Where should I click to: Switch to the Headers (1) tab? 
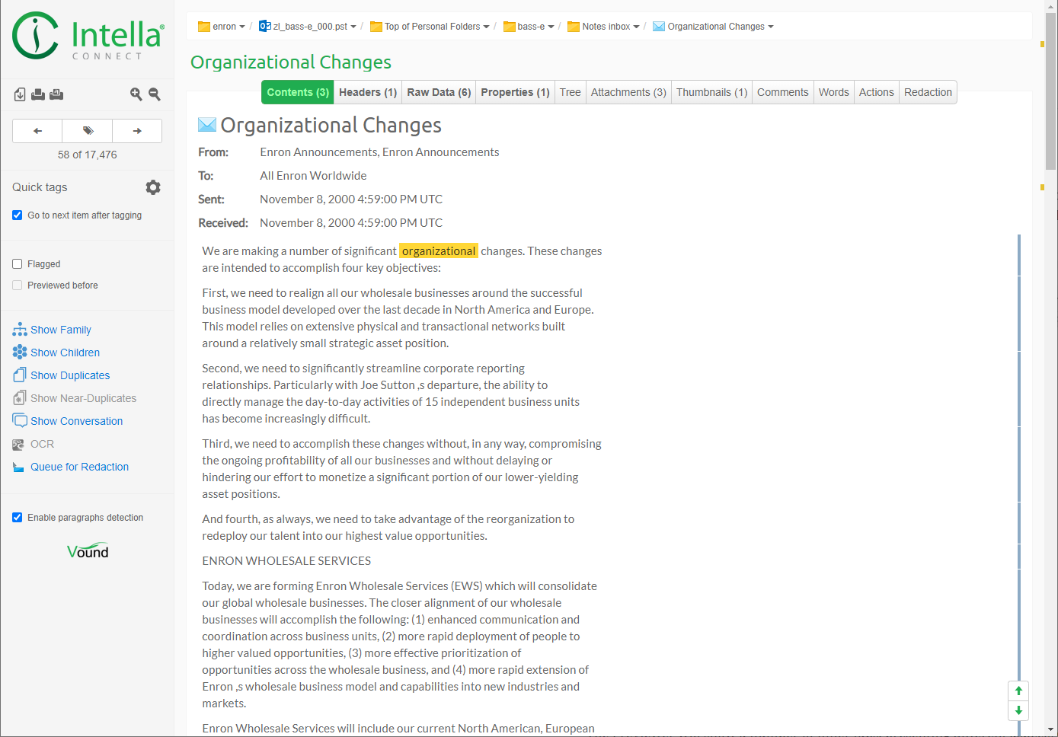pos(368,92)
